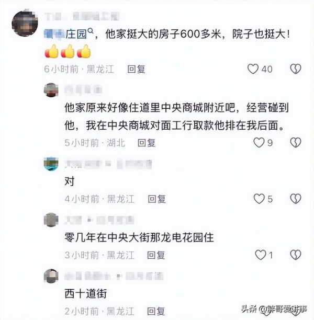Reply to the 4小时前 comment
The image size is (314, 320).
coord(156,199)
